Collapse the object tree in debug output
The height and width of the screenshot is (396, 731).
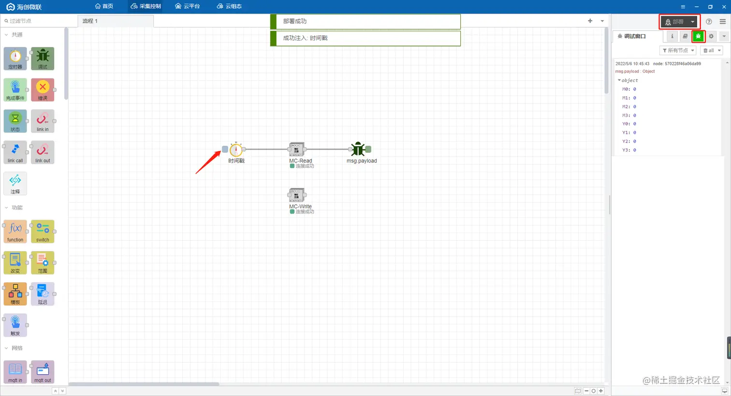pos(619,80)
